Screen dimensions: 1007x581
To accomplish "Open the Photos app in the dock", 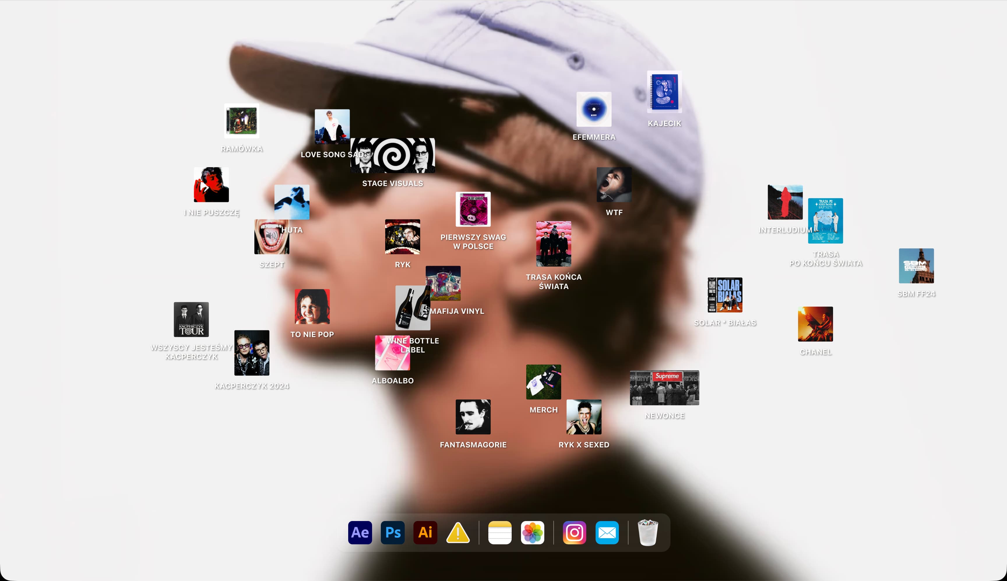I will (532, 532).
